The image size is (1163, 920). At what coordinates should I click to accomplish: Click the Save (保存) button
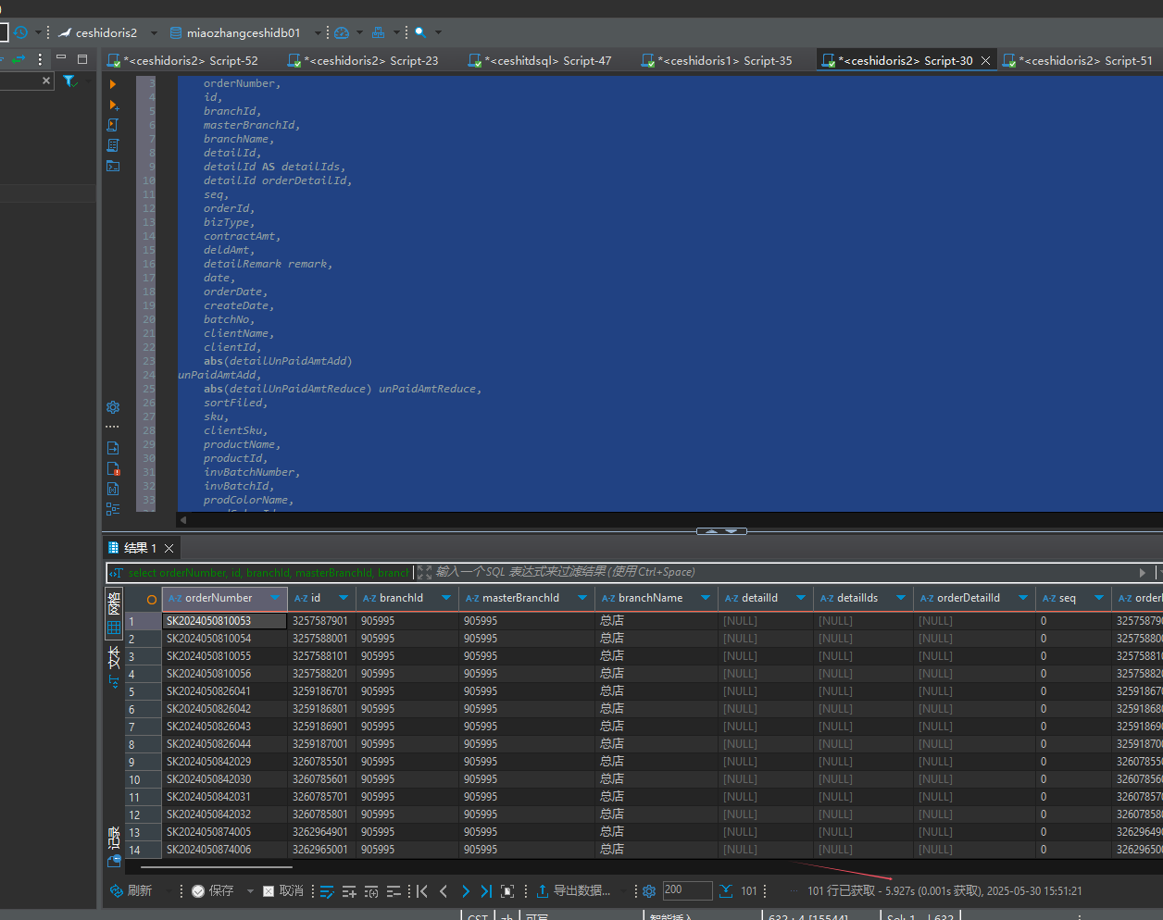pyautogui.click(x=213, y=891)
